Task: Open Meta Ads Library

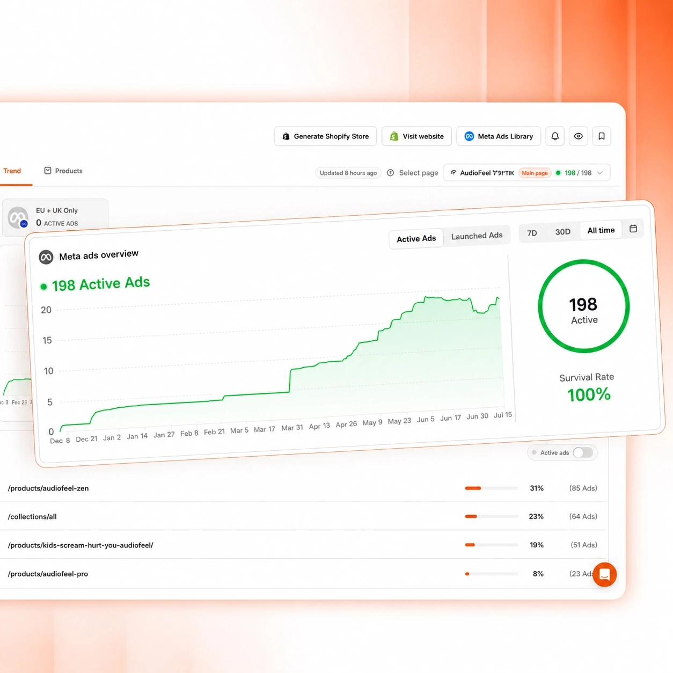Action: 499,136
